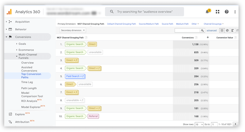Click the 835 conversions value

(196, 52)
